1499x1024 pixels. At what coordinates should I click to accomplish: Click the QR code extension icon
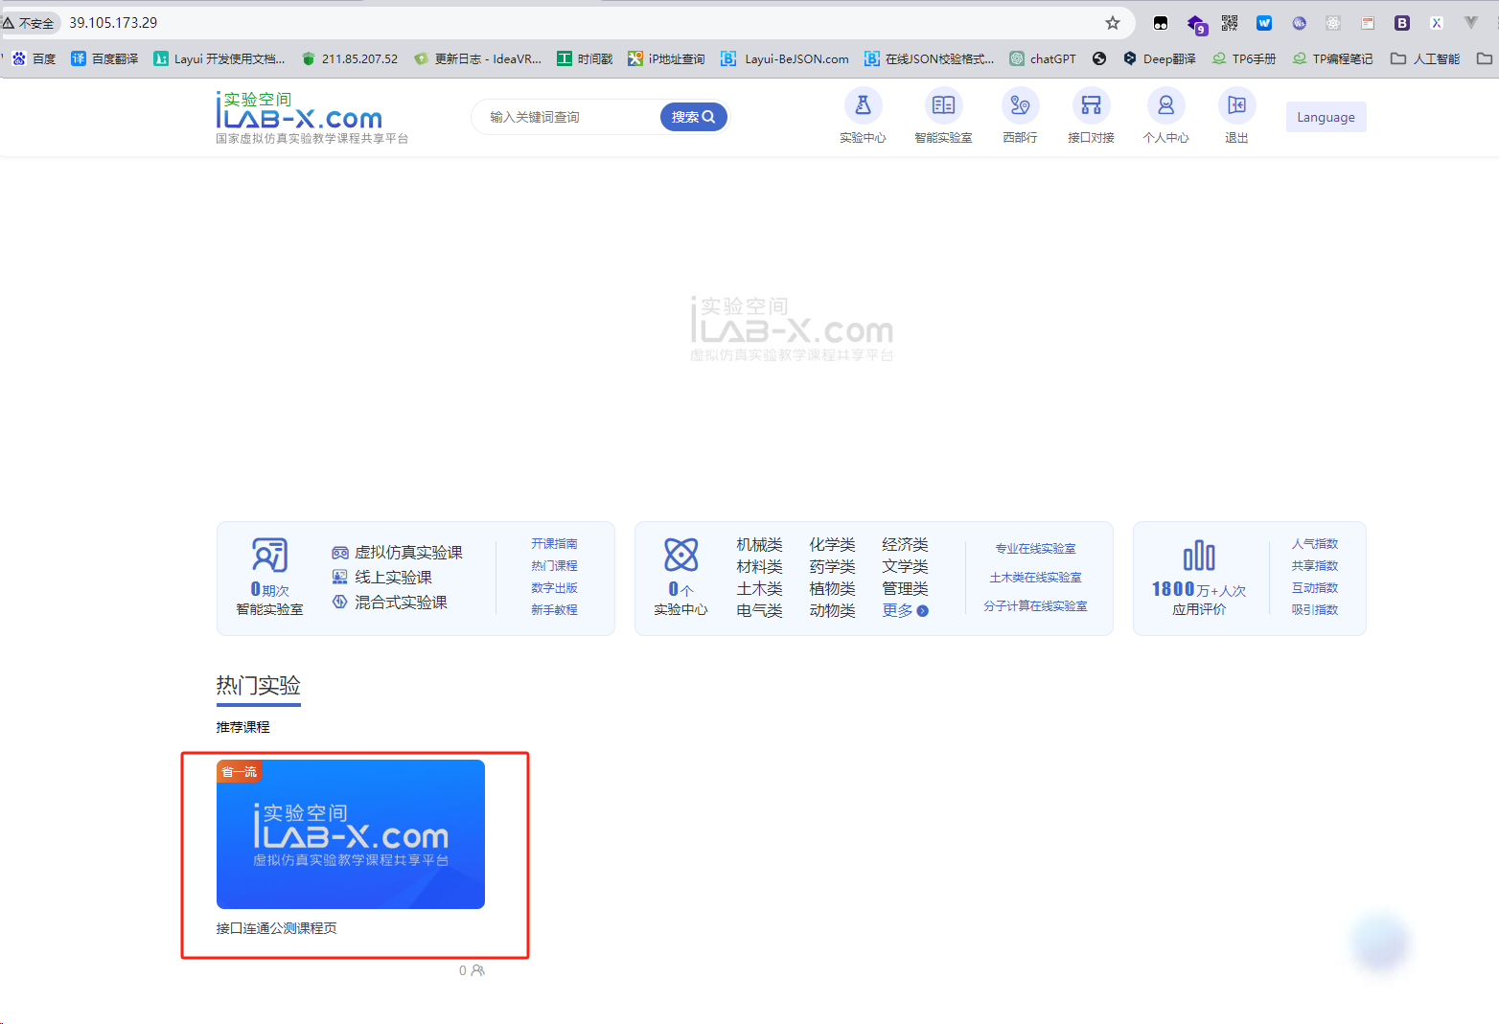pos(1230,23)
